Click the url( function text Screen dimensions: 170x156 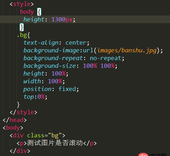click(x=90, y=51)
